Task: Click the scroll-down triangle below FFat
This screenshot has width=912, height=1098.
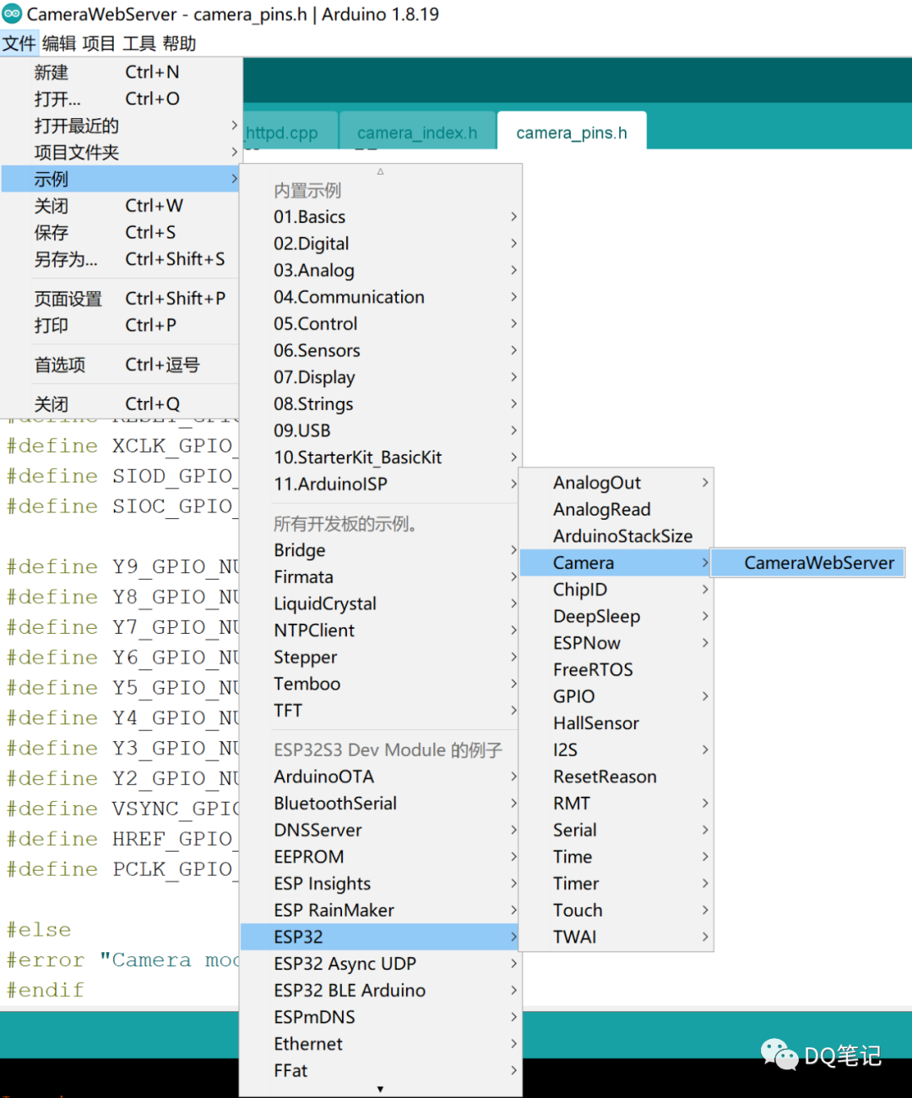Action: 380,1089
